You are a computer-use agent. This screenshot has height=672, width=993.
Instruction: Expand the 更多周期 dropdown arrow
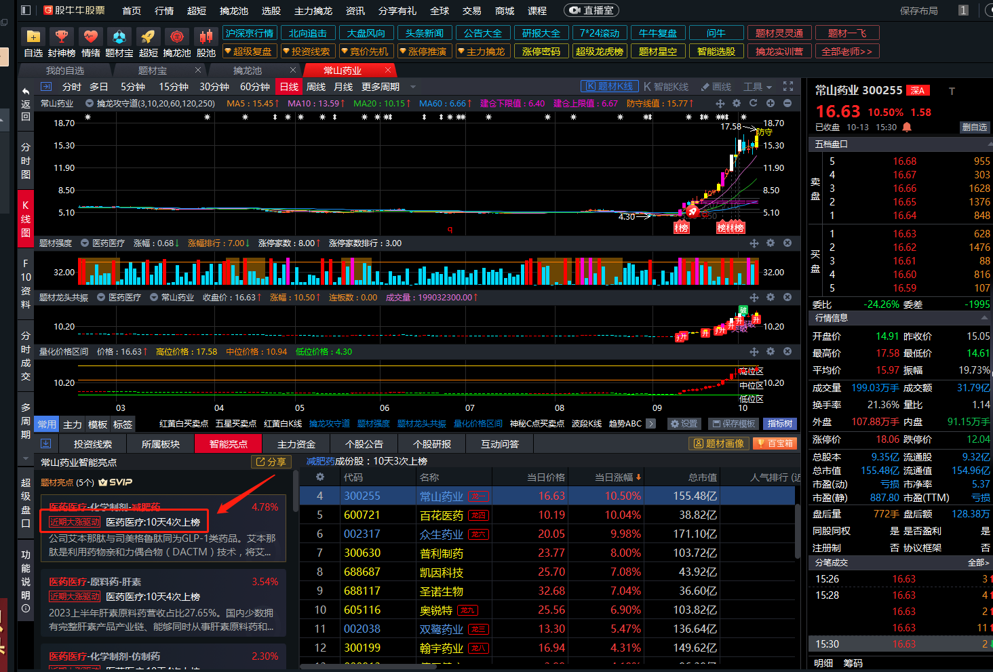(412, 87)
